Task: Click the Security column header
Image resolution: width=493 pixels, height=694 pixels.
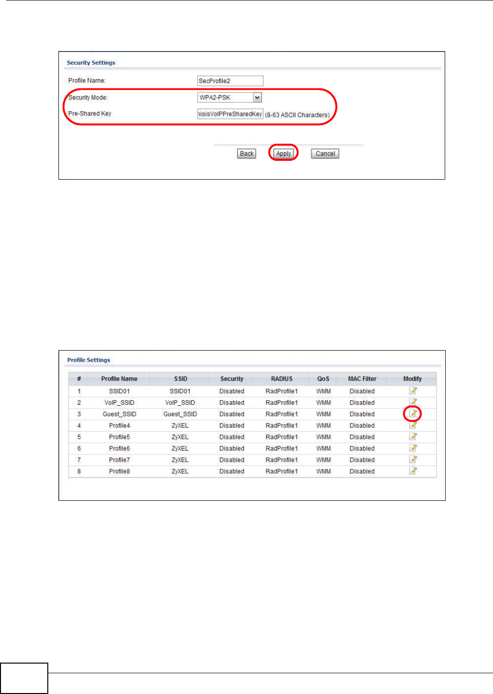Action: click(x=232, y=379)
